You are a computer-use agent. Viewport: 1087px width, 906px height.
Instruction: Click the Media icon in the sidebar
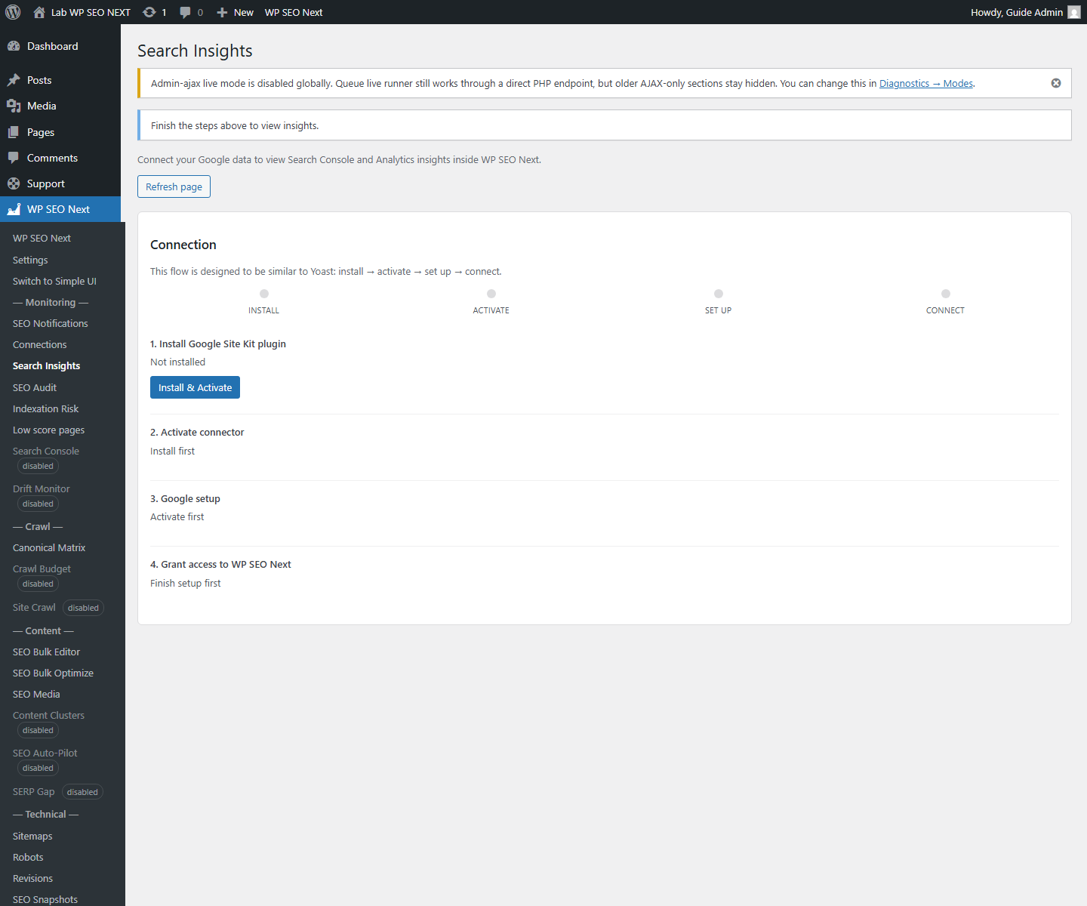(14, 106)
